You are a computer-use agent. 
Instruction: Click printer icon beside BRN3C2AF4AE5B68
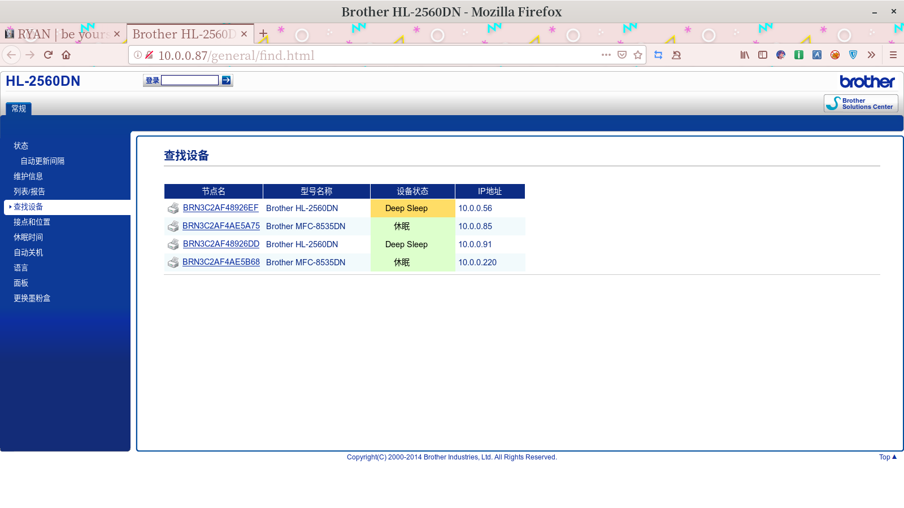[x=173, y=262]
